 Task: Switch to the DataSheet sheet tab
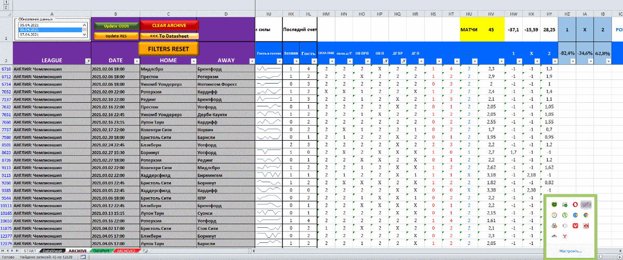click(x=53, y=251)
